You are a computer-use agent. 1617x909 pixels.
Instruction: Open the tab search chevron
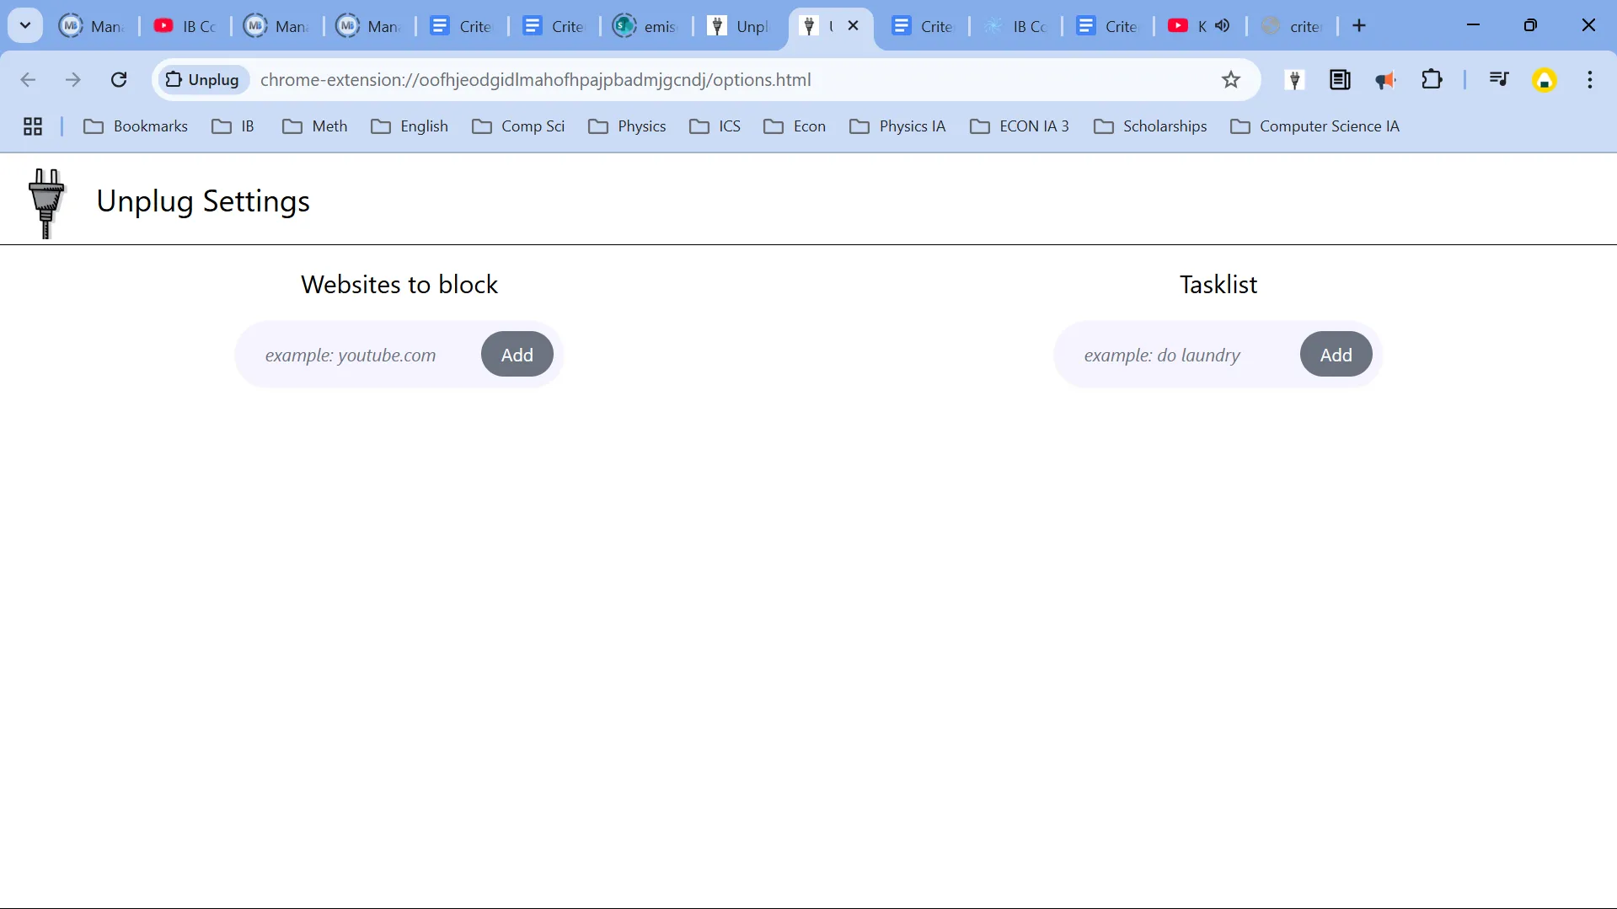(24, 24)
